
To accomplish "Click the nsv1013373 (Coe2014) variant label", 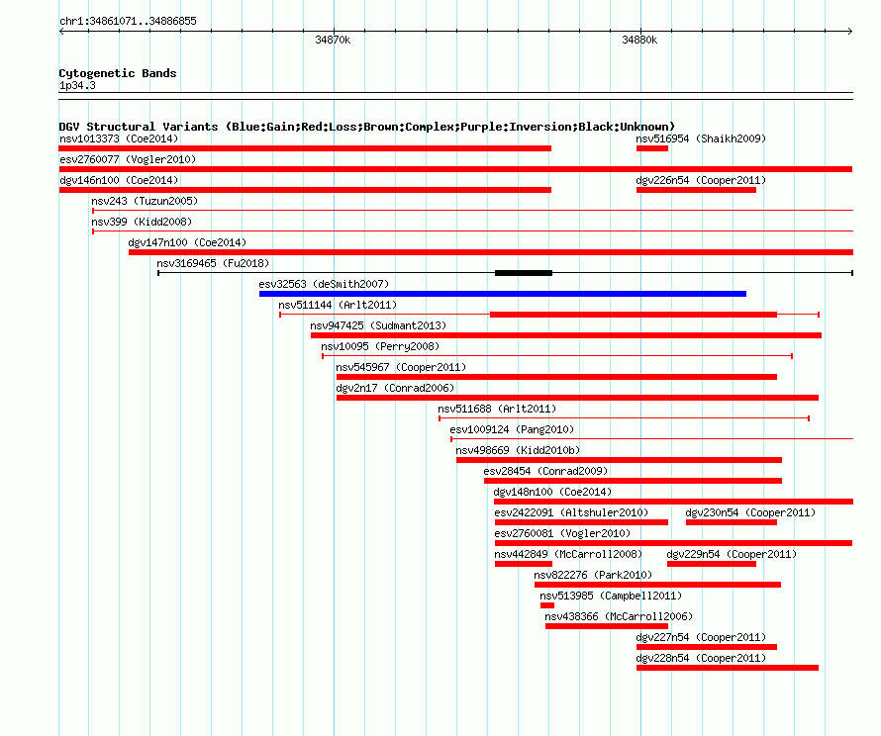I will pos(119,138).
